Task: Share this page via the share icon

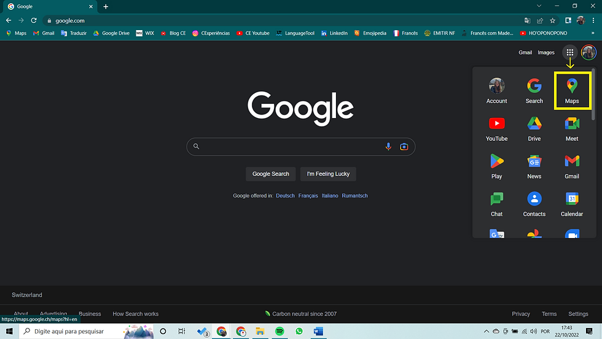Action: coord(540,20)
